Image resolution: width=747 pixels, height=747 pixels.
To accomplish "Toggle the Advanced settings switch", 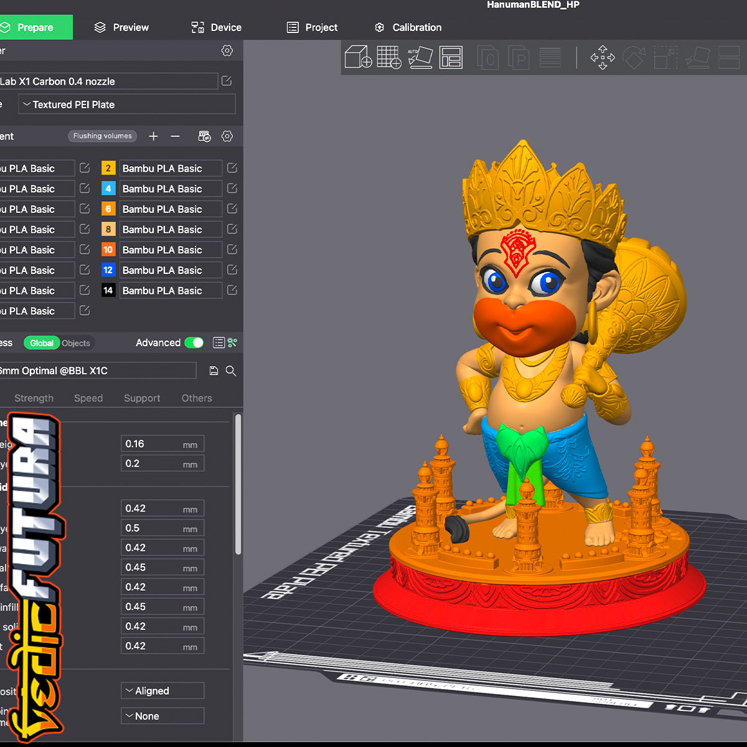I will point(194,343).
